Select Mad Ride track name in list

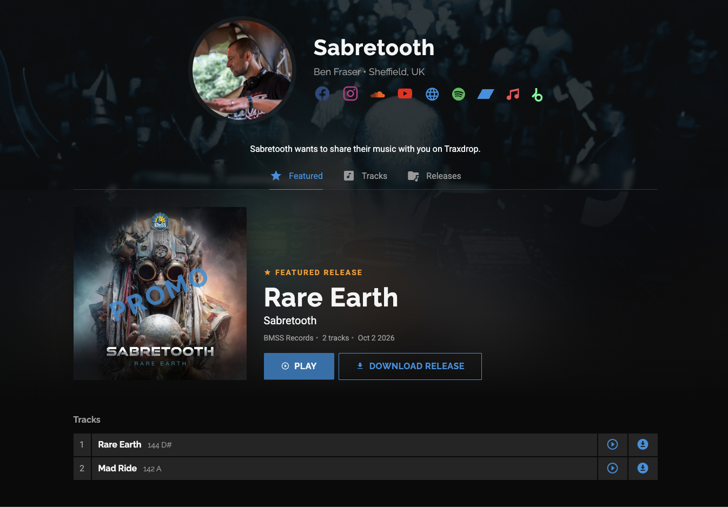(117, 469)
